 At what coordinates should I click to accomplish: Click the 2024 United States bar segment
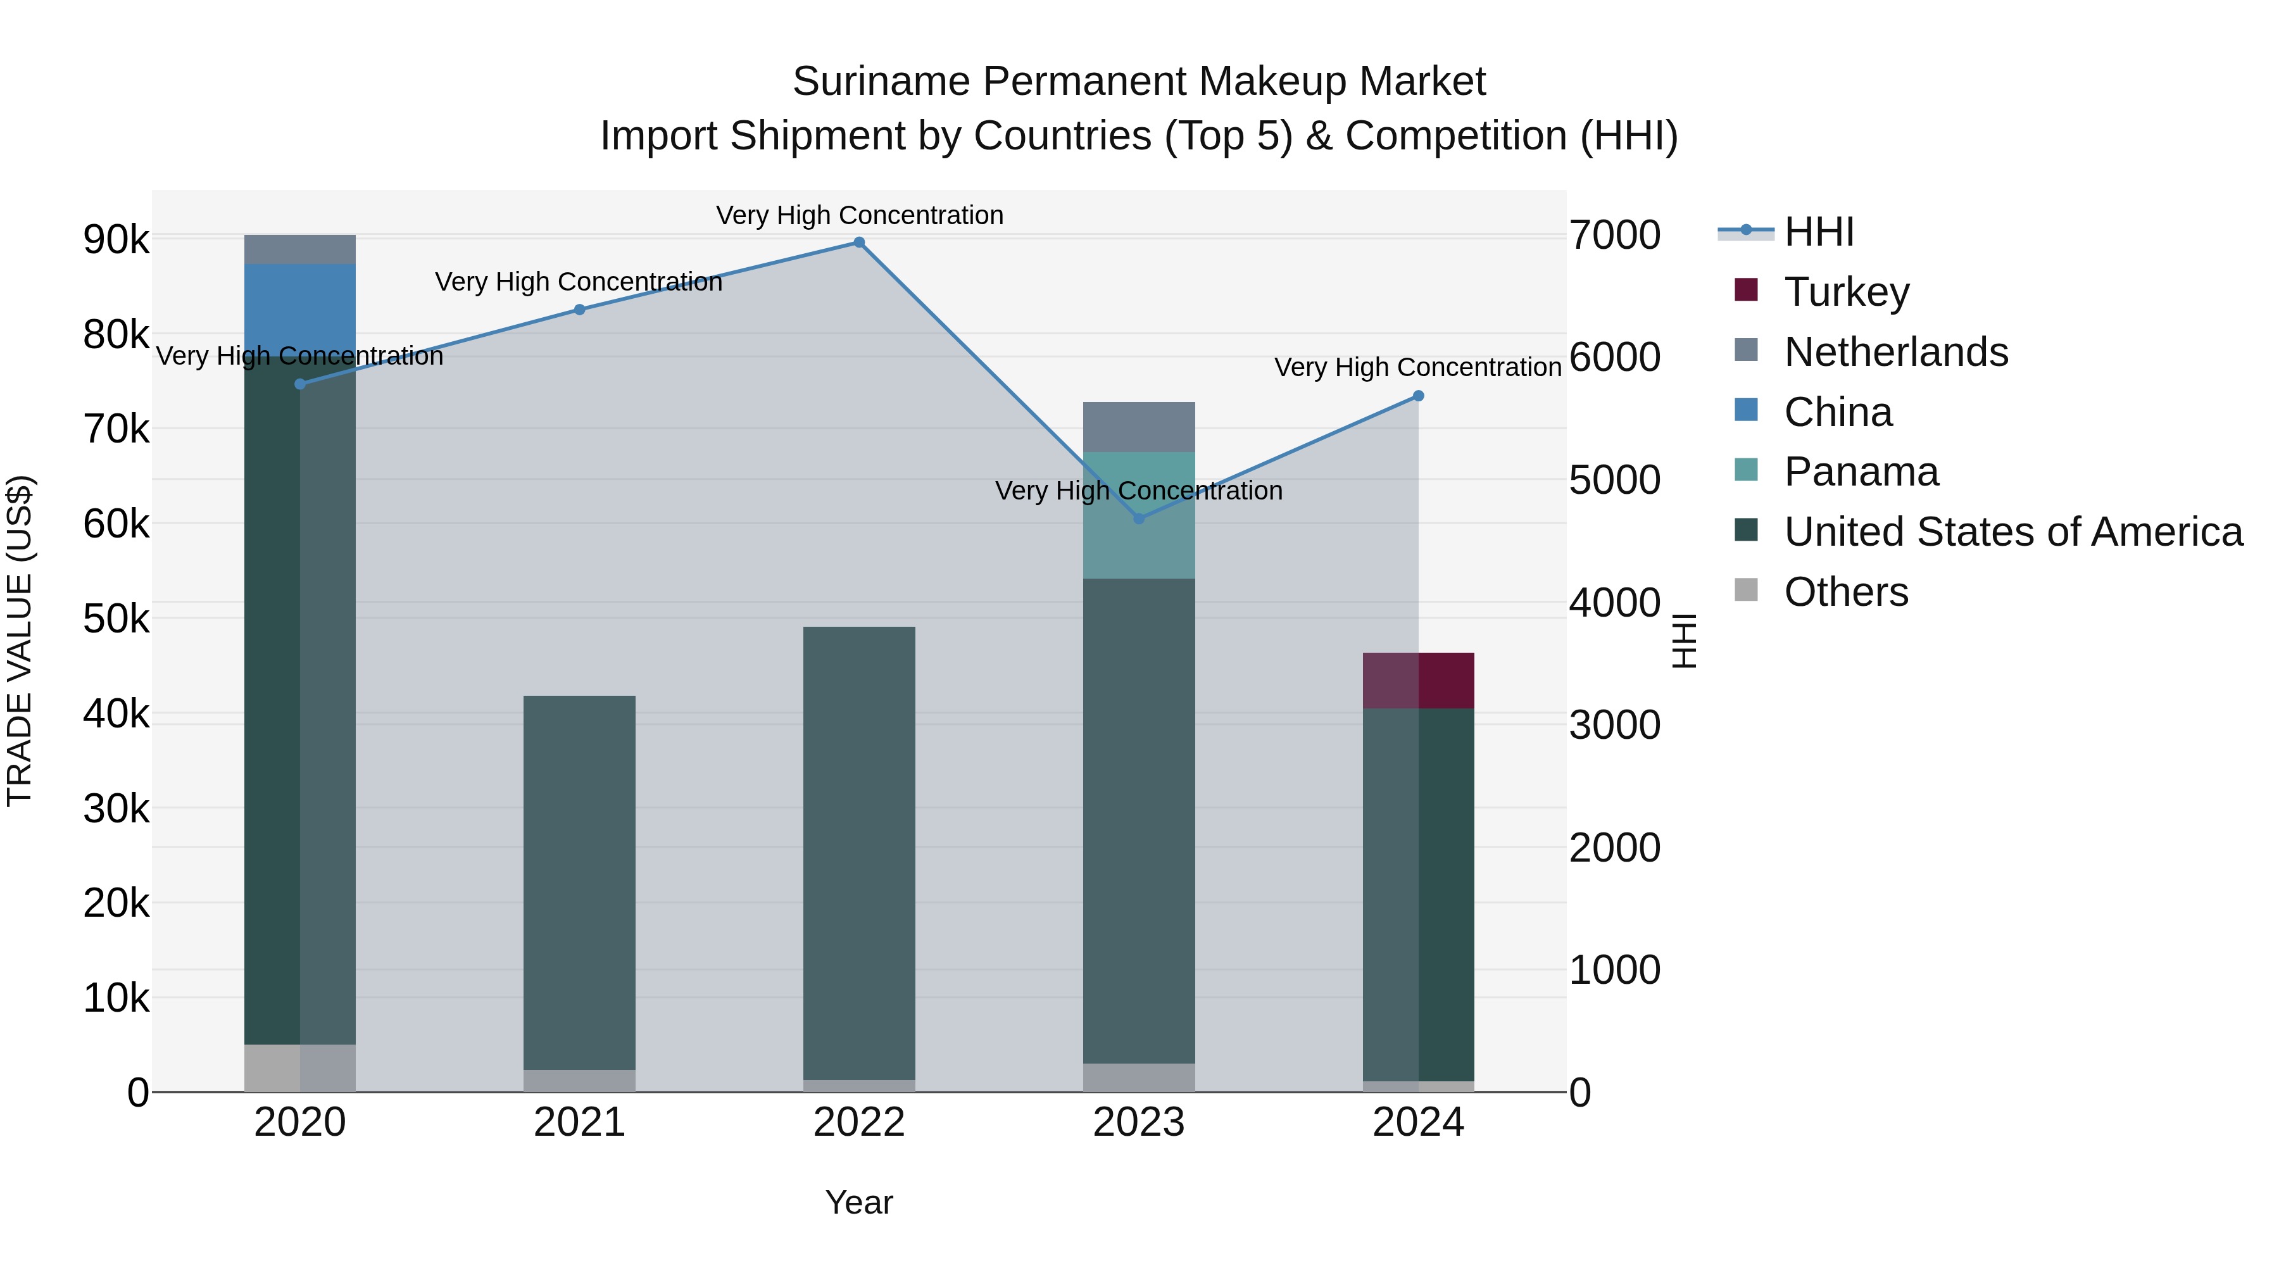pyautogui.click(x=1418, y=895)
